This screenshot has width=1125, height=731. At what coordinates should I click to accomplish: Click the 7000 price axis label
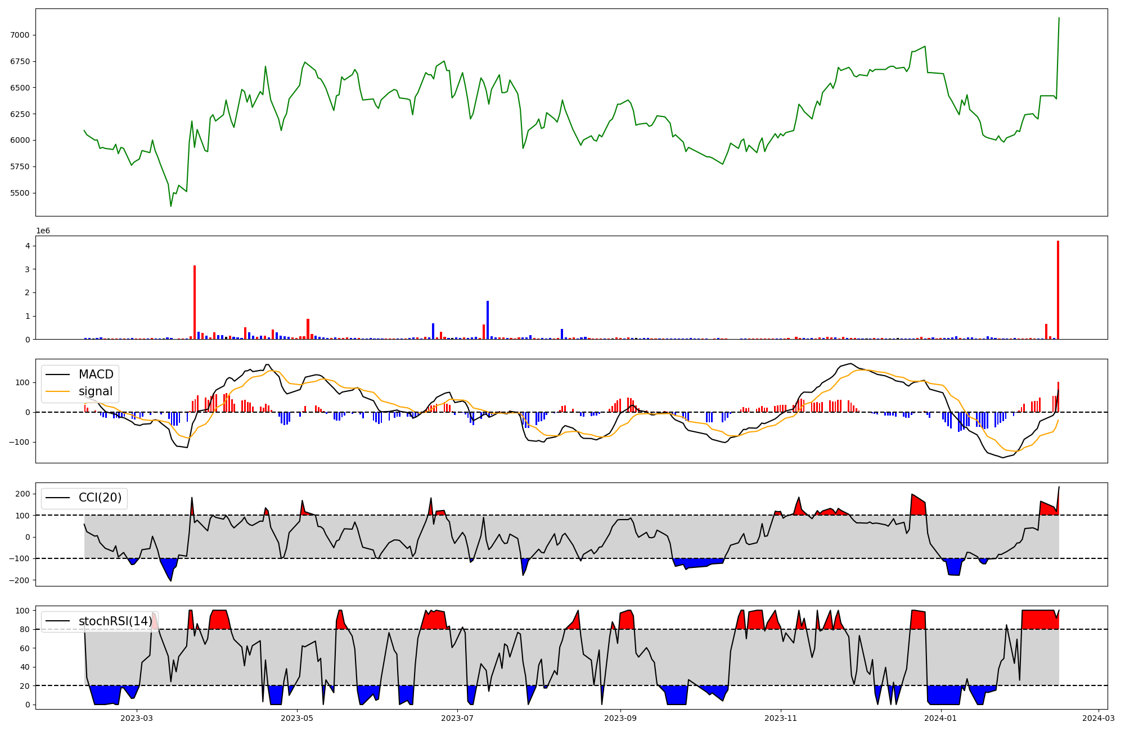(x=20, y=35)
